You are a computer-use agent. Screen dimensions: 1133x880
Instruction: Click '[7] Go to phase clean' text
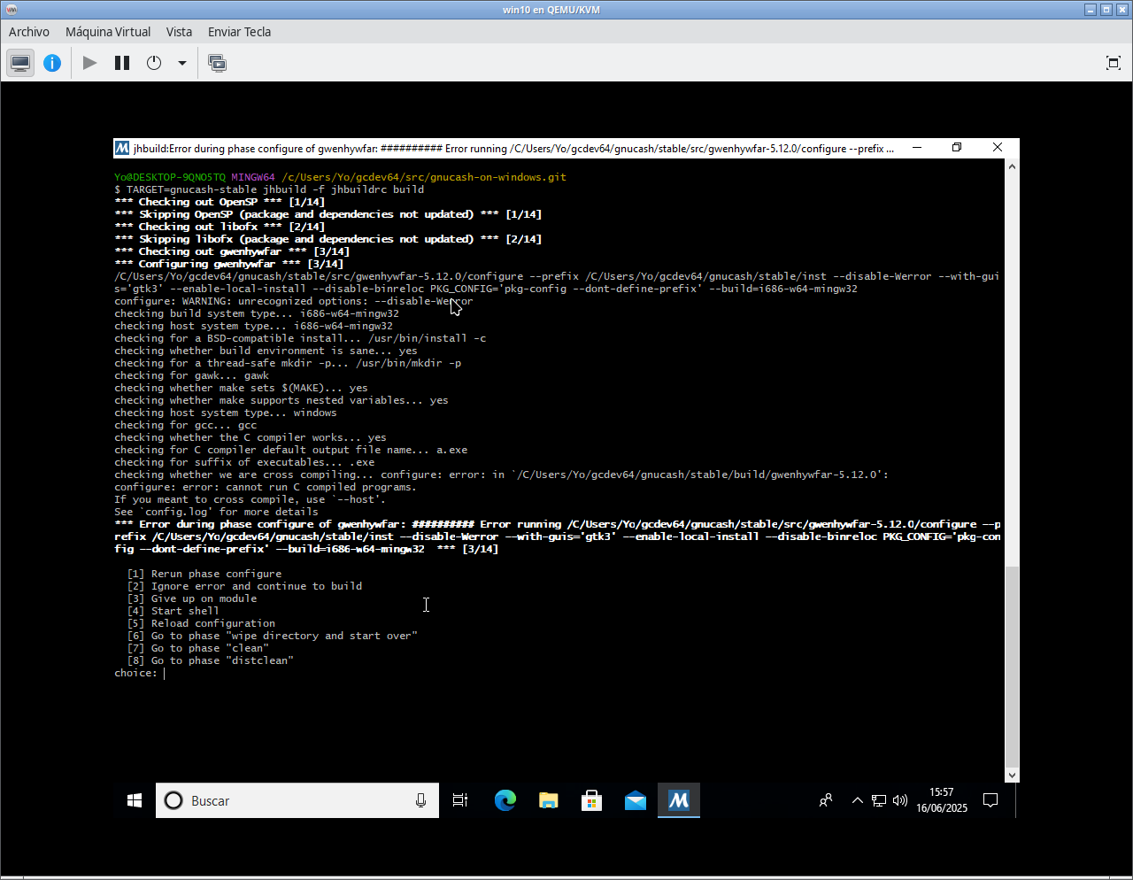[x=197, y=648]
